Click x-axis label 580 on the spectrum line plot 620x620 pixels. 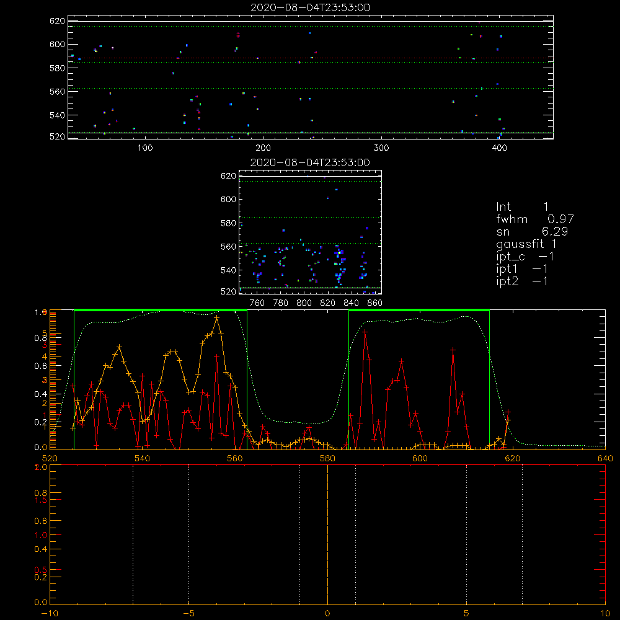[327, 458]
